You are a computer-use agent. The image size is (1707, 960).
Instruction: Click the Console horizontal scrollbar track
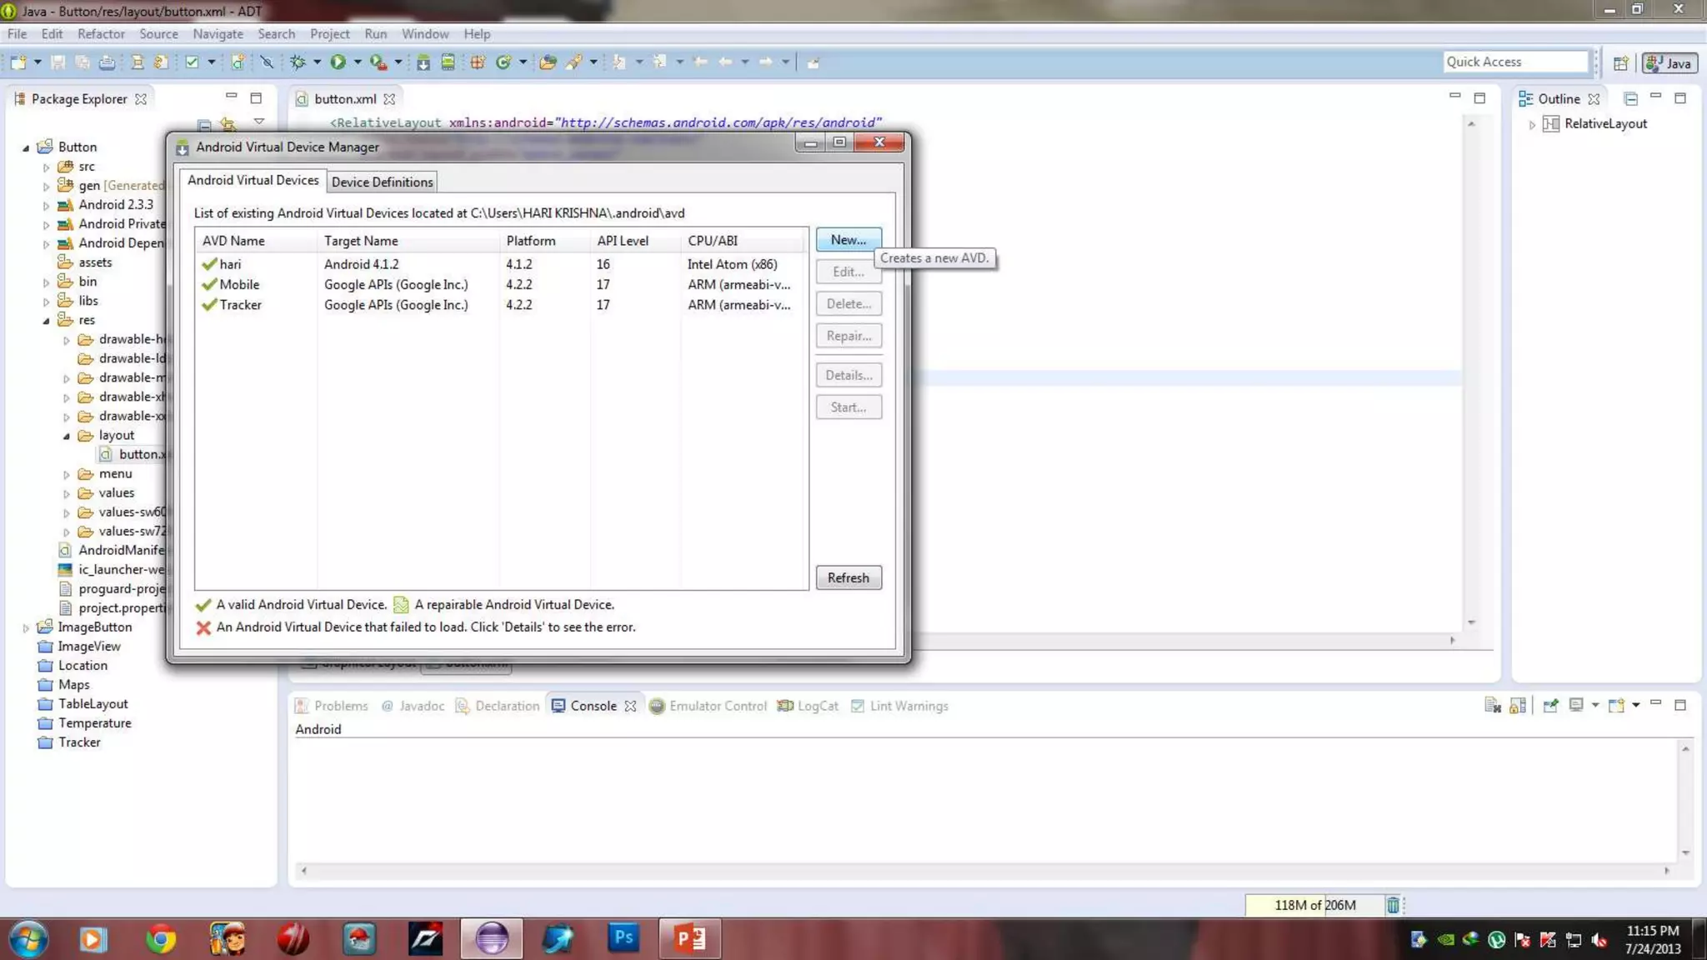pyautogui.click(x=984, y=870)
